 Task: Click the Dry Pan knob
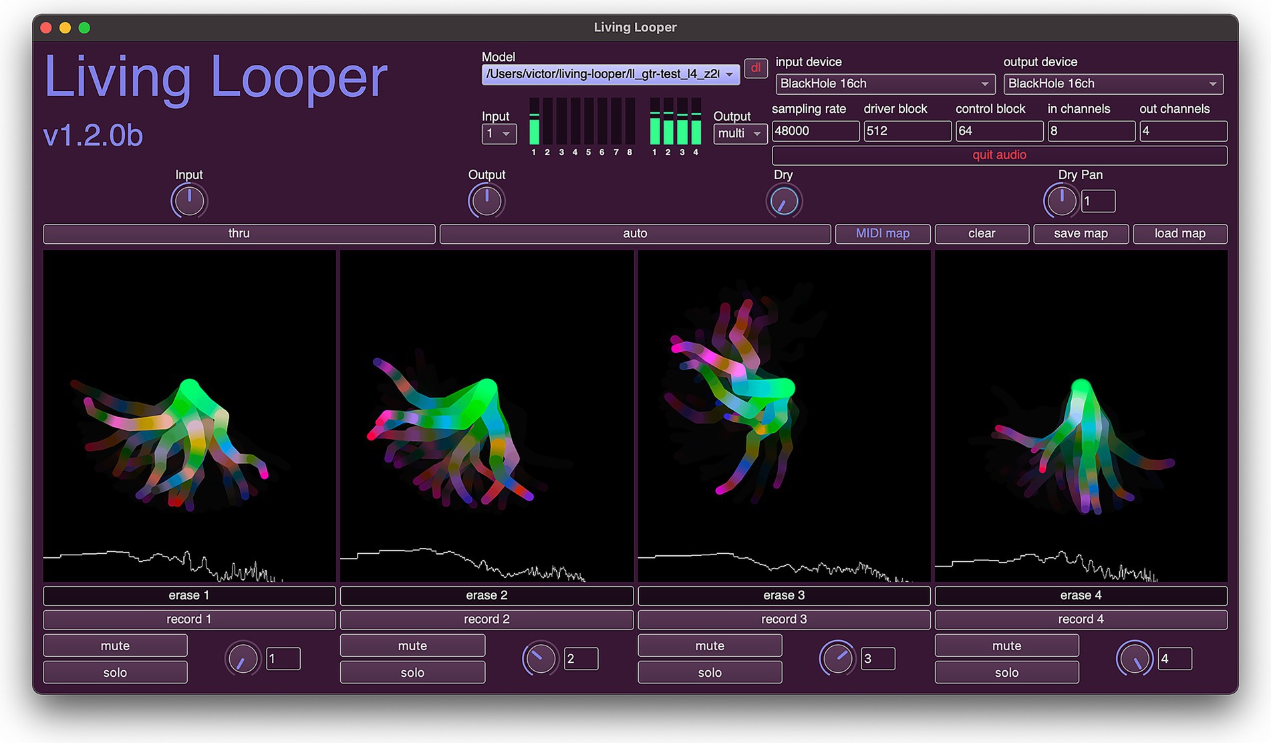tap(1060, 201)
